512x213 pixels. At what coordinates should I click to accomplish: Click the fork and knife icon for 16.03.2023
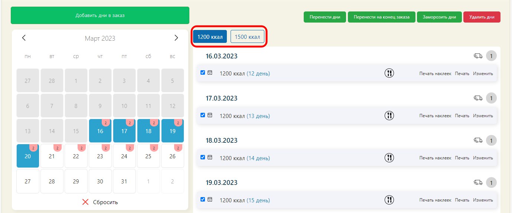389,73
